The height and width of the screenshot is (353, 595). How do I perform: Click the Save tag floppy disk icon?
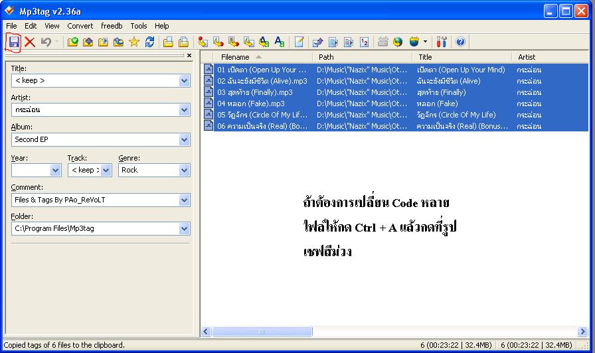tap(14, 42)
